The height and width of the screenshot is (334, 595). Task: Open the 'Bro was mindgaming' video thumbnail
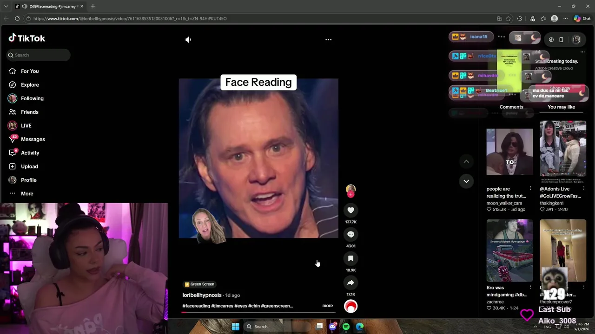pos(509,250)
